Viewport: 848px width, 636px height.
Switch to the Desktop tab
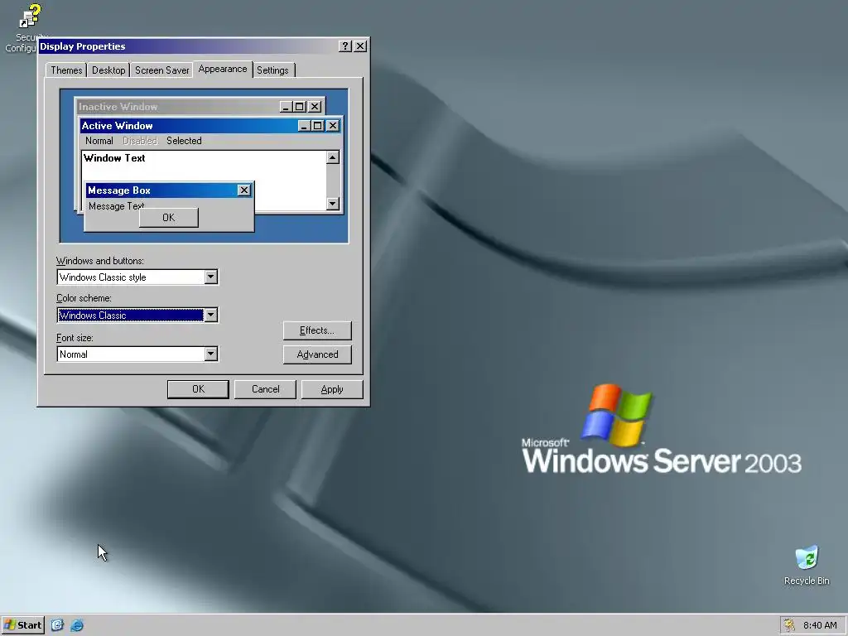tap(108, 70)
